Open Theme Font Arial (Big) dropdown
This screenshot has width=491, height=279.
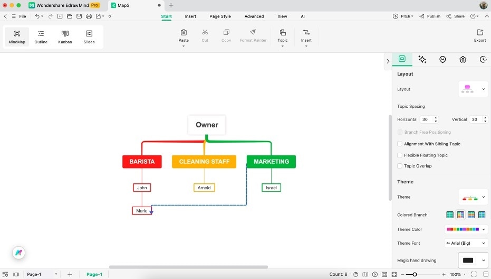466,243
